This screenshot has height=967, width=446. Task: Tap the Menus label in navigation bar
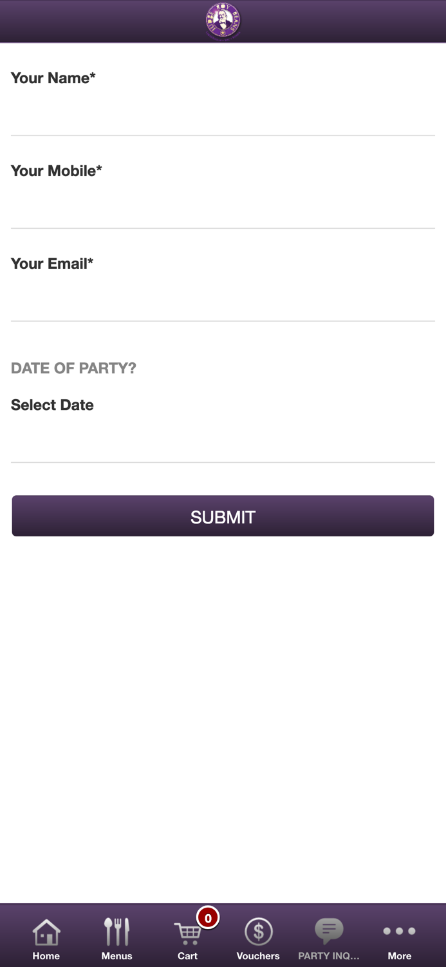(x=116, y=956)
